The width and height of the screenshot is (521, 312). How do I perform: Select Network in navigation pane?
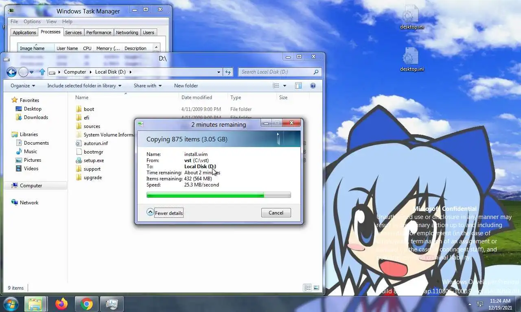(x=29, y=203)
